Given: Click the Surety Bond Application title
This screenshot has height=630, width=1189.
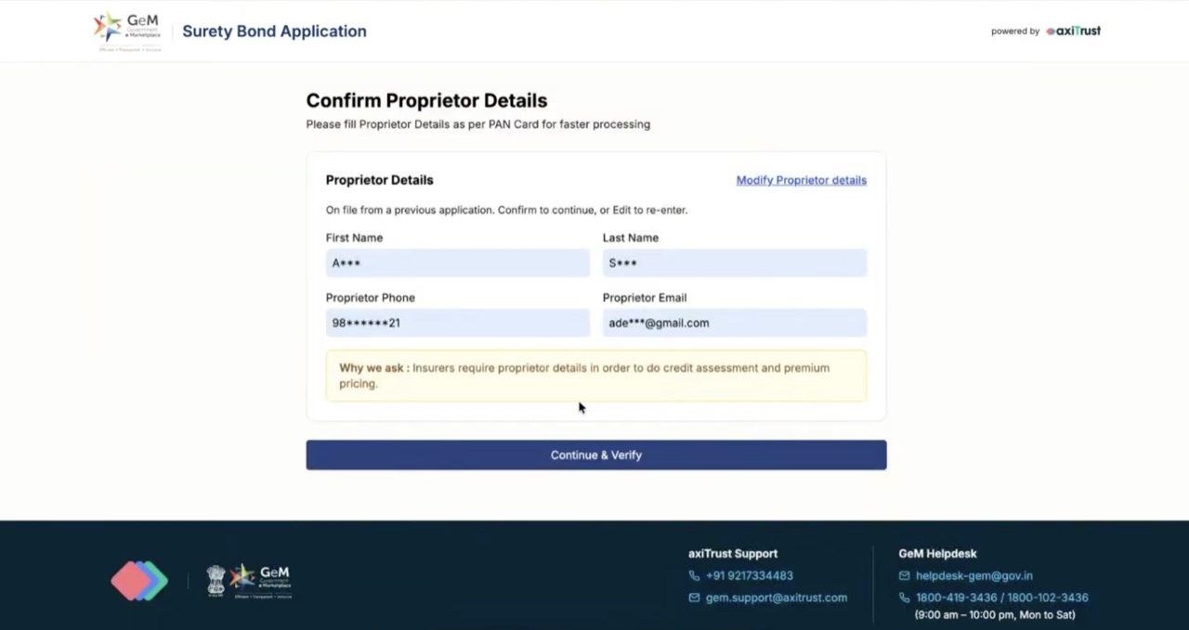Looking at the screenshot, I should [x=274, y=32].
